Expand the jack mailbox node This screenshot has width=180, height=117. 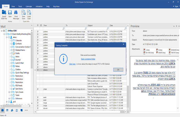(x=7, y=102)
